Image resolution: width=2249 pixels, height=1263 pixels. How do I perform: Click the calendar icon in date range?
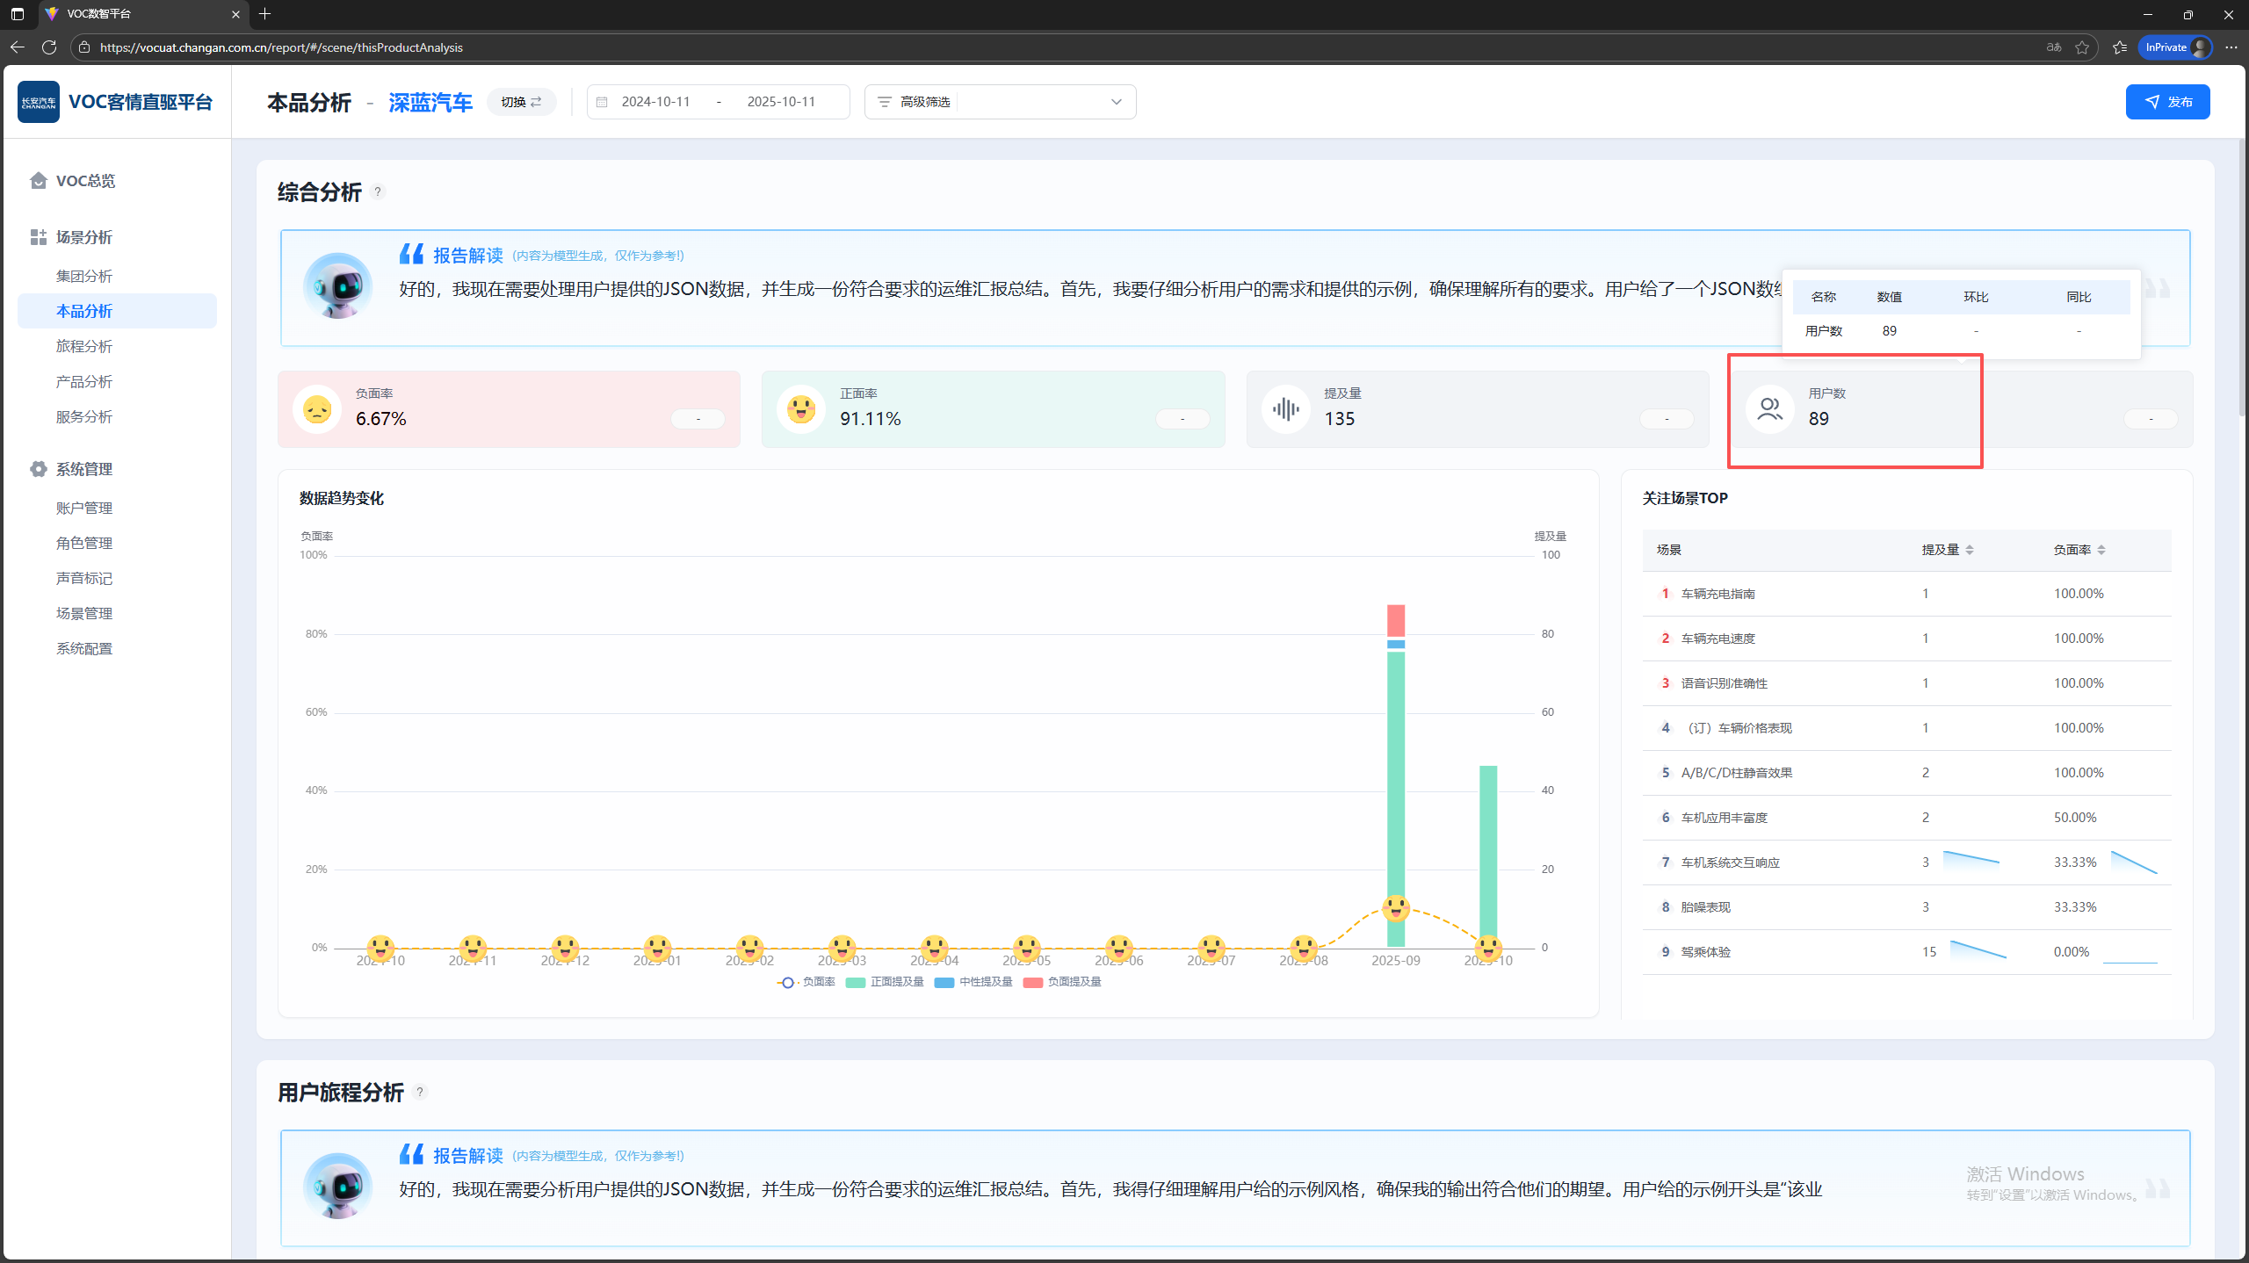pos(602,102)
